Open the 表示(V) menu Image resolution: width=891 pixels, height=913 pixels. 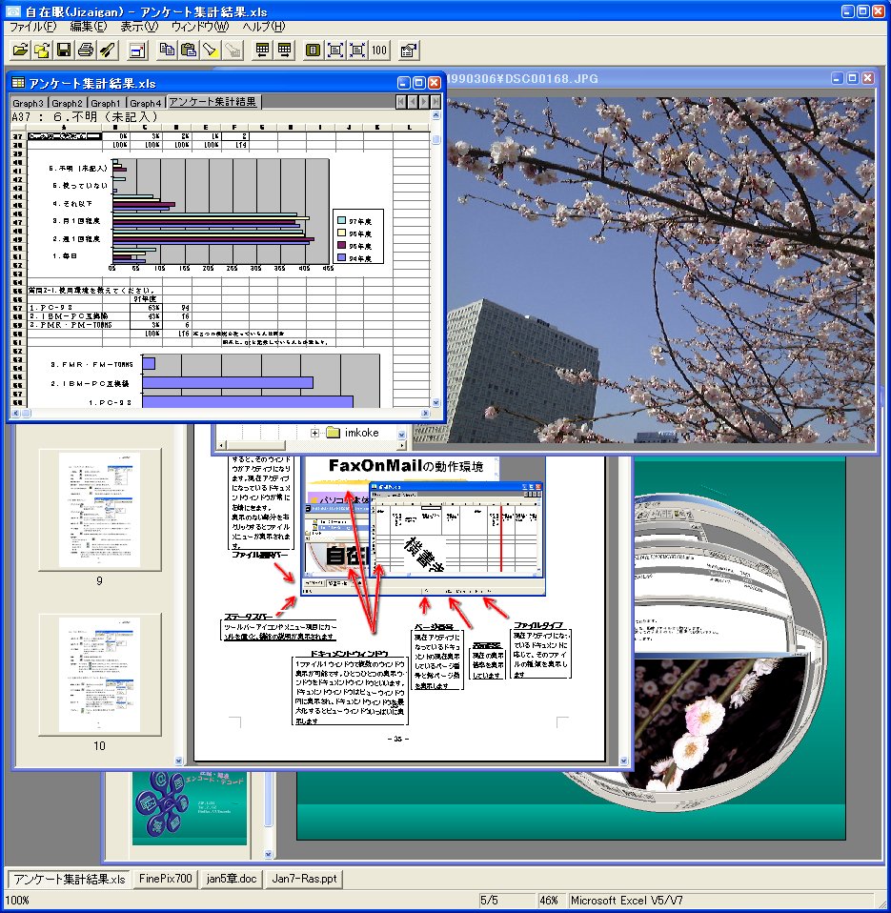(x=139, y=27)
